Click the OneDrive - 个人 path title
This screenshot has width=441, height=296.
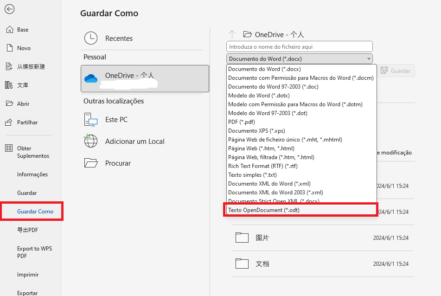(x=279, y=34)
